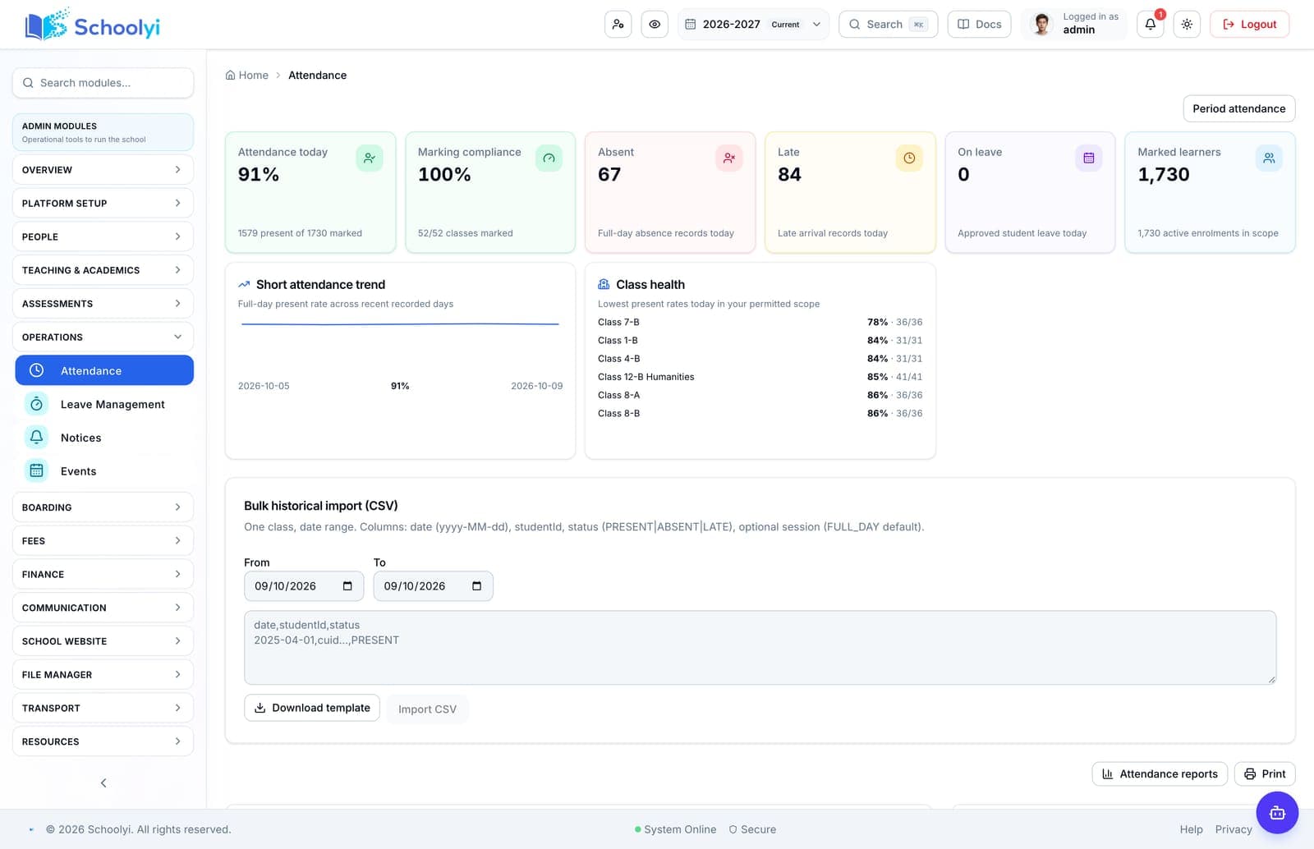The height and width of the screenshot is (849, 1314).
Task: Expand the FEES section
Action: click(x=103, y=540)
